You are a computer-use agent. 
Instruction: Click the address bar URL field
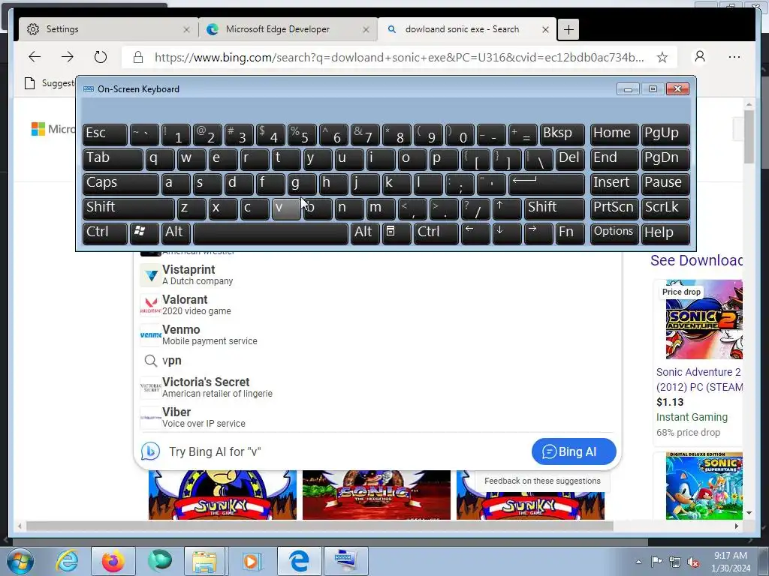click(x=399, y=57)
